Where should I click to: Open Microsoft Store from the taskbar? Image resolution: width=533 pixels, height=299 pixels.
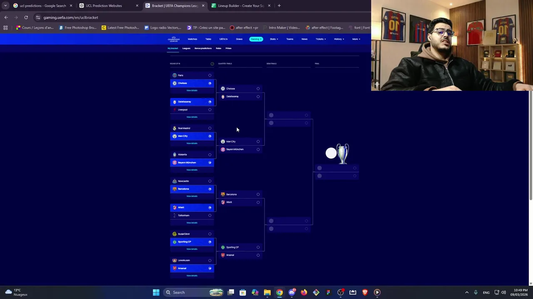[x=243, y=292]
